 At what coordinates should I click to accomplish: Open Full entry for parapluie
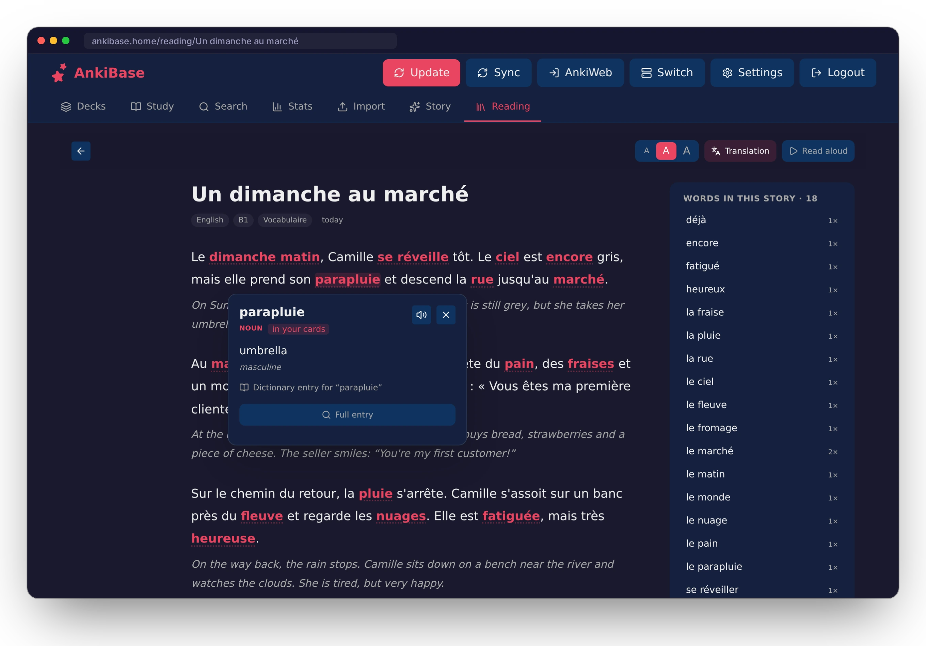(347, 415)
